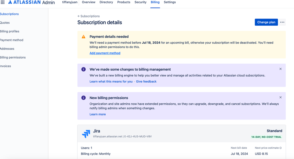Select the Billing tab
Image resolution: width=294 pixels, height=159 pixels.
[155, 2]
